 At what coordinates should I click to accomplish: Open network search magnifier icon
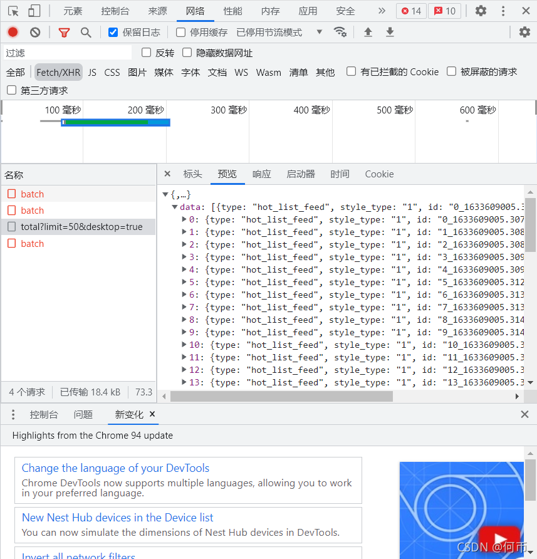click(86, 33)
